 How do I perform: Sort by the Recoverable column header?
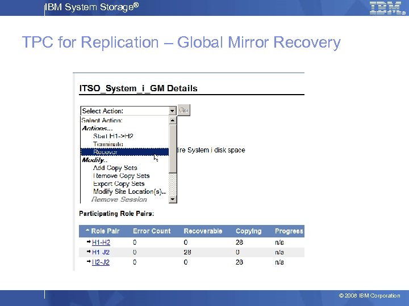coord(203,231)
